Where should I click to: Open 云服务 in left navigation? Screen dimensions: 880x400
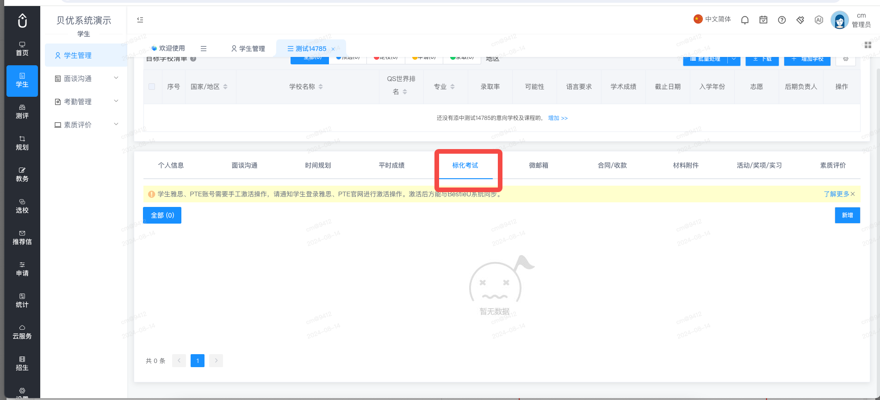click(x=22, y=332)
